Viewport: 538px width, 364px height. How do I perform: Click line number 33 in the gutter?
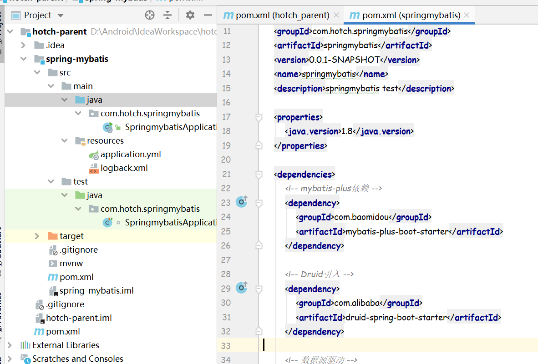click(226, 346)
